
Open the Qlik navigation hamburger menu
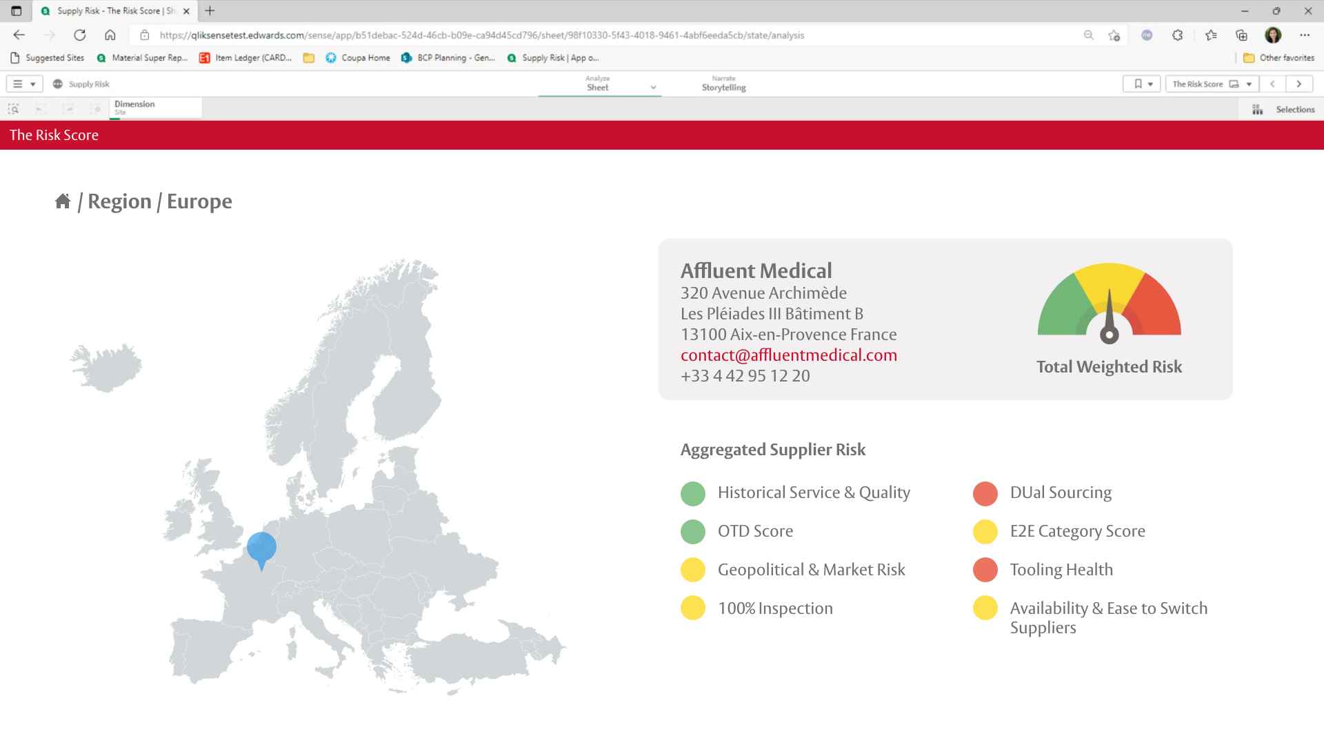[x=24, y=84]
